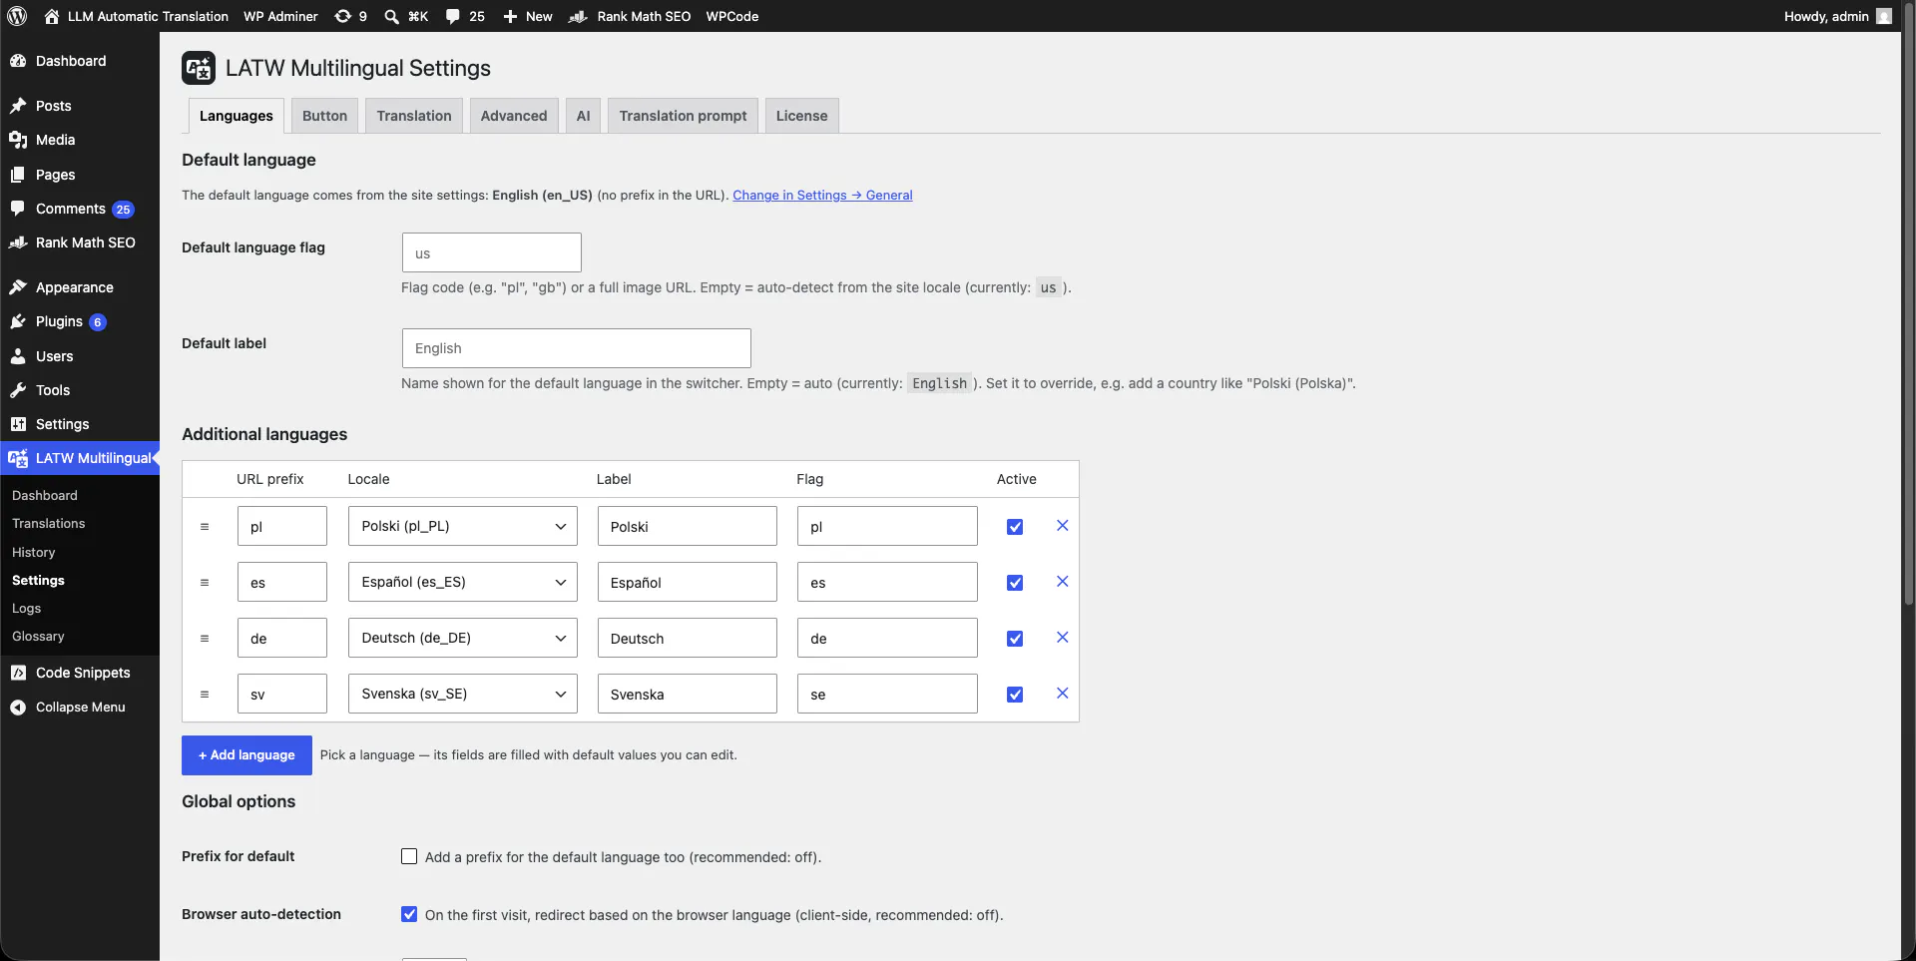Image resolution: width=1916 pixels, height=961 pixels.
Task: Click the Default language flag field
Action: tap(492, 252)
